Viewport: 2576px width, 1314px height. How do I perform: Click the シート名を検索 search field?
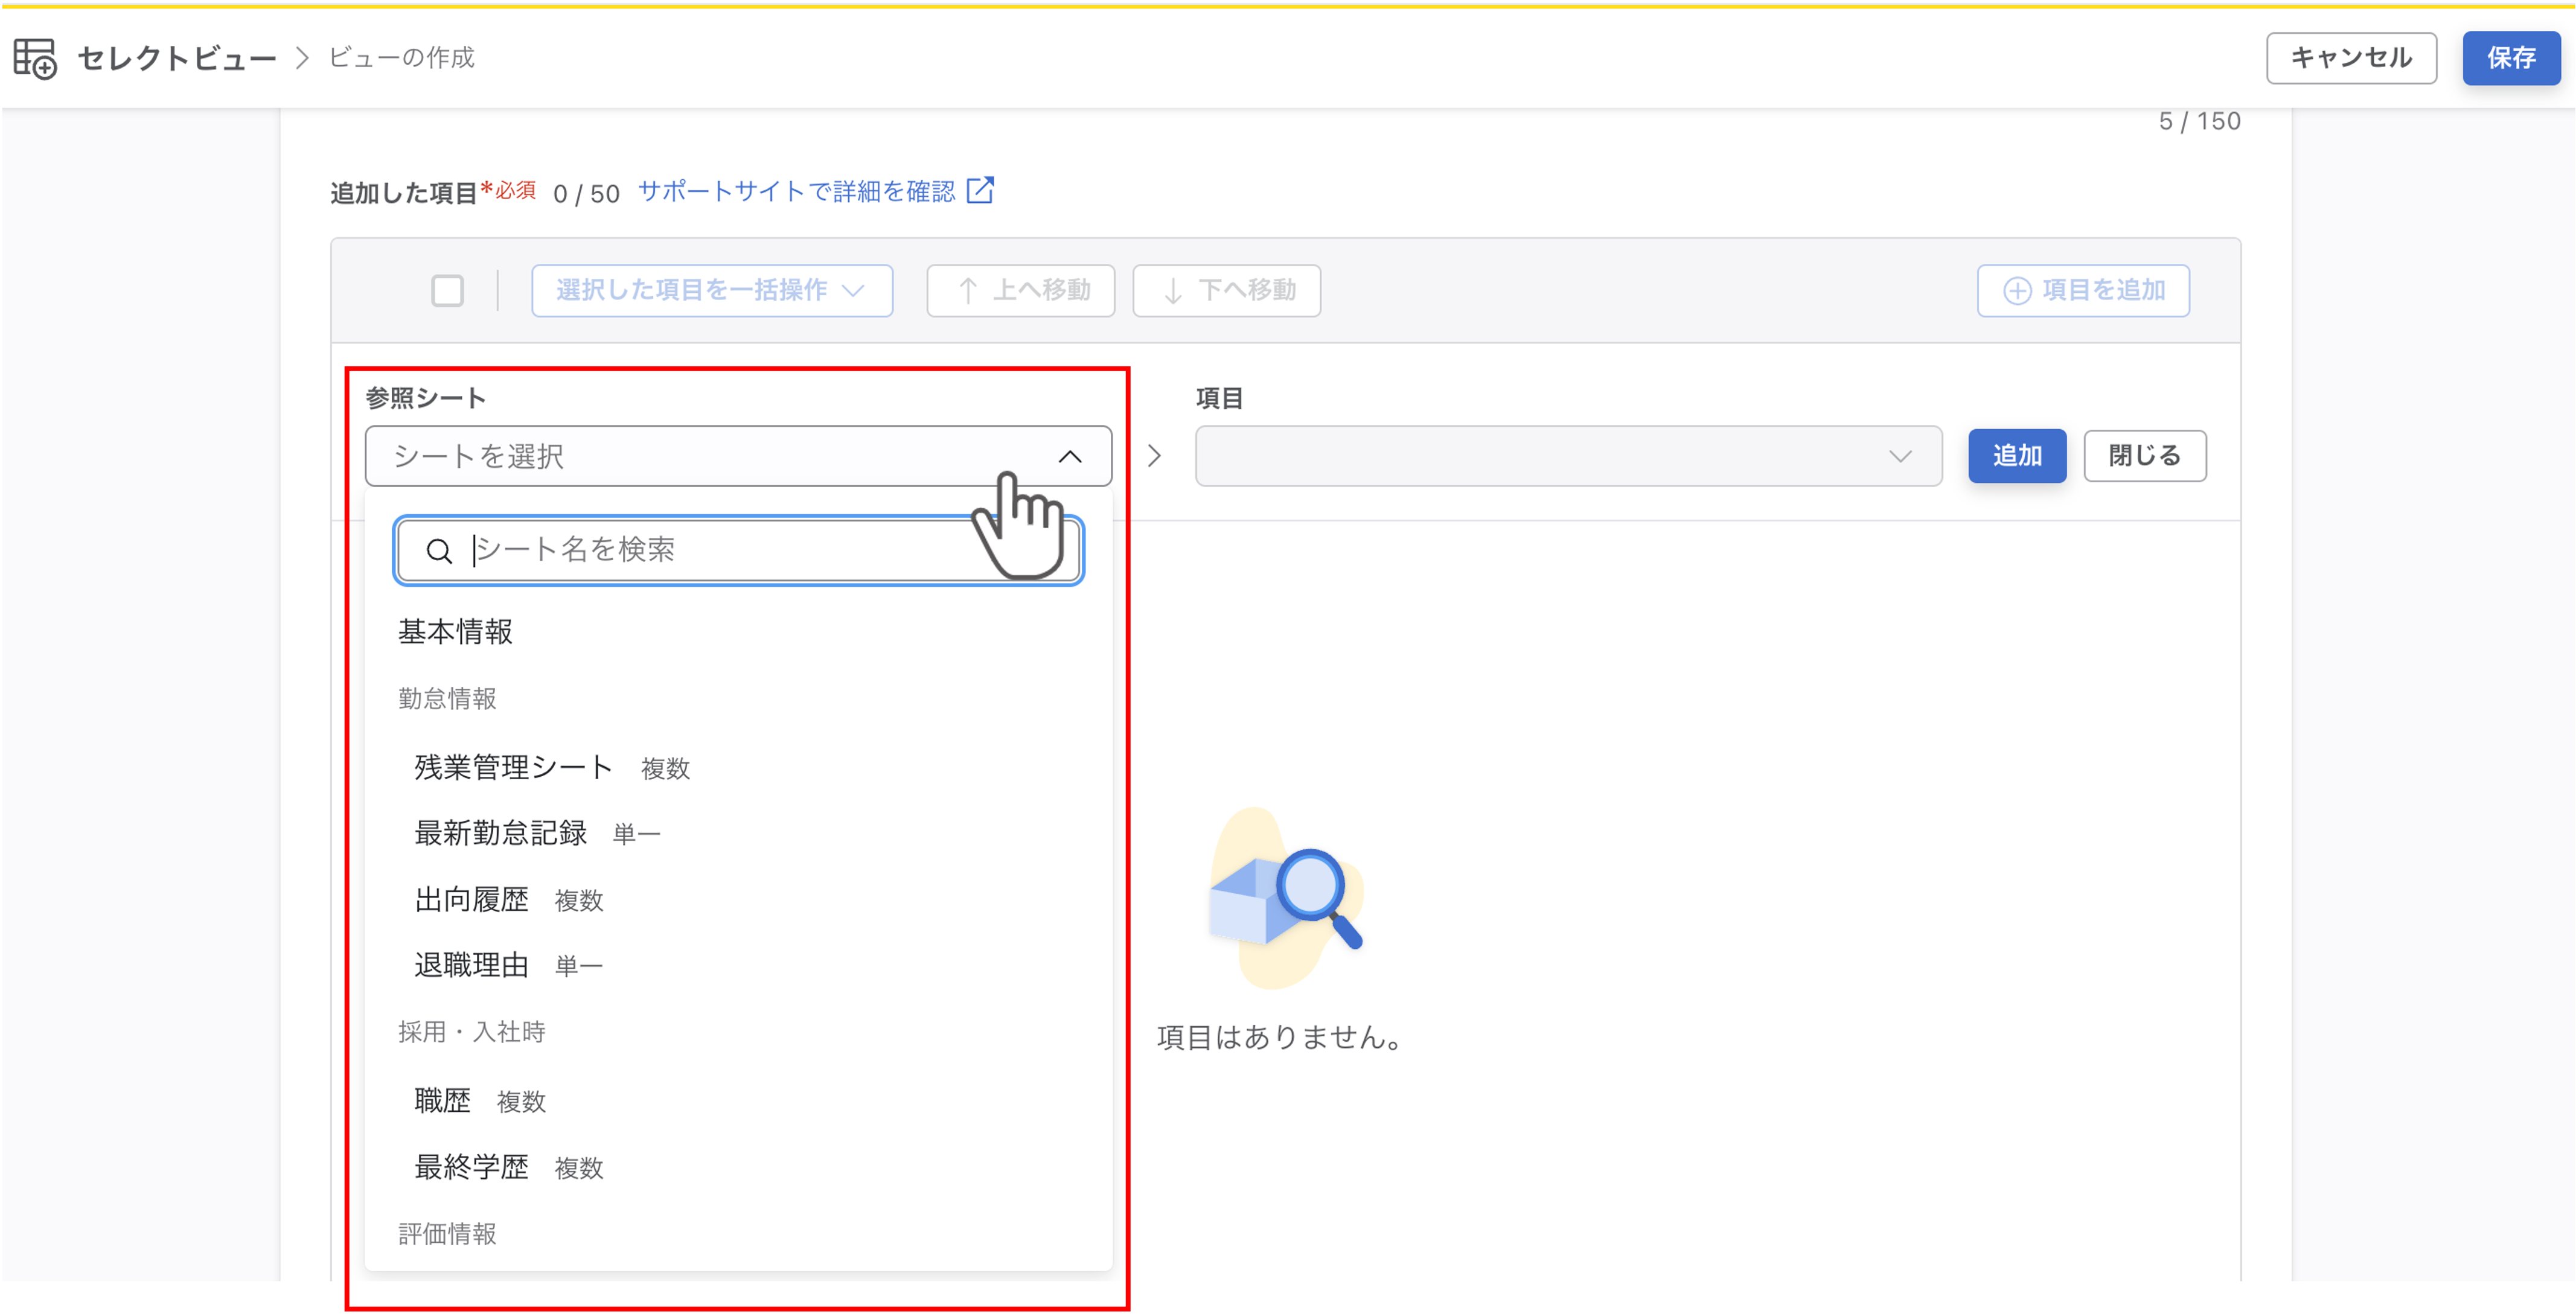click(738, 551)
